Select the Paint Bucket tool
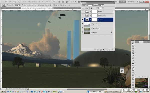 pos(133,70)
